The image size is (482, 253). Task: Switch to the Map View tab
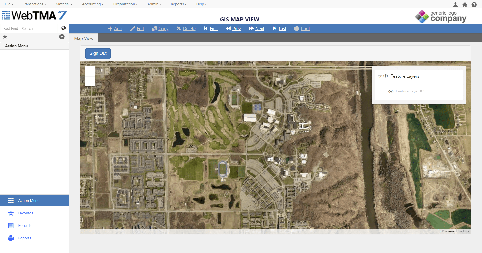tap(84, 38)
